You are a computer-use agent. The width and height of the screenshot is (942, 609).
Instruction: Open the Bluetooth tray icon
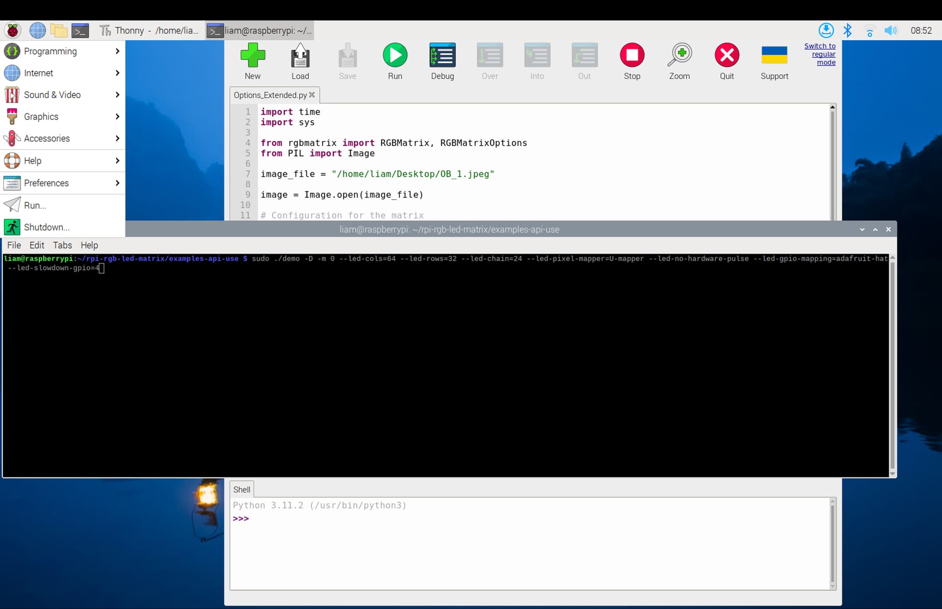[847, 30]
